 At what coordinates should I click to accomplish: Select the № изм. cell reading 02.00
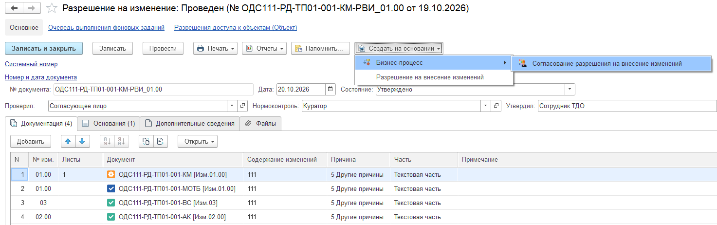pyautogui.click(x=43, y=217)
